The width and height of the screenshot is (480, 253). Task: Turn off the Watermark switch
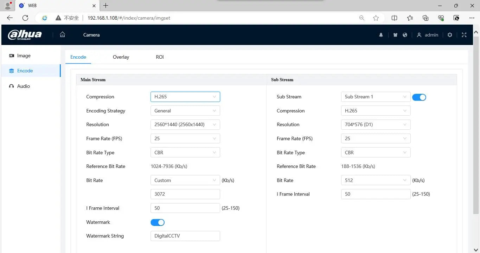coord(158,222)
